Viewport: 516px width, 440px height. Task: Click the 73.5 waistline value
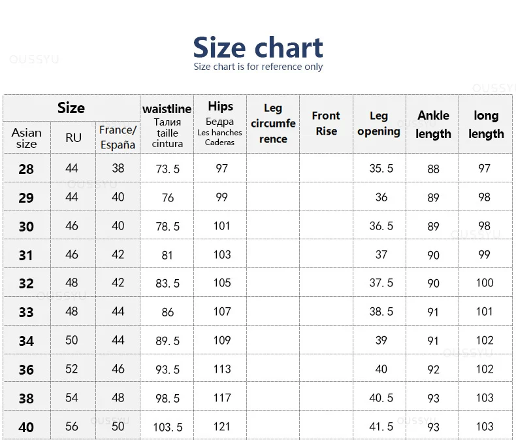pyautogui.click(x=167, y=169)
